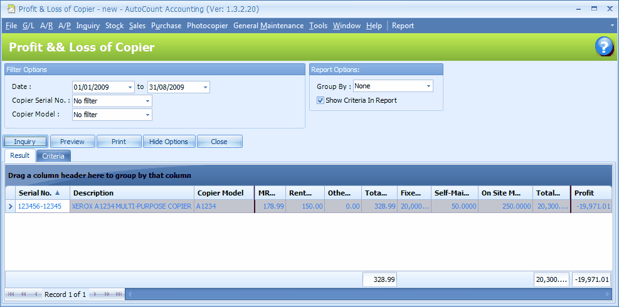619x307 pixels.
Task: Open the Group By dropdown
Action: coord(428,86)
